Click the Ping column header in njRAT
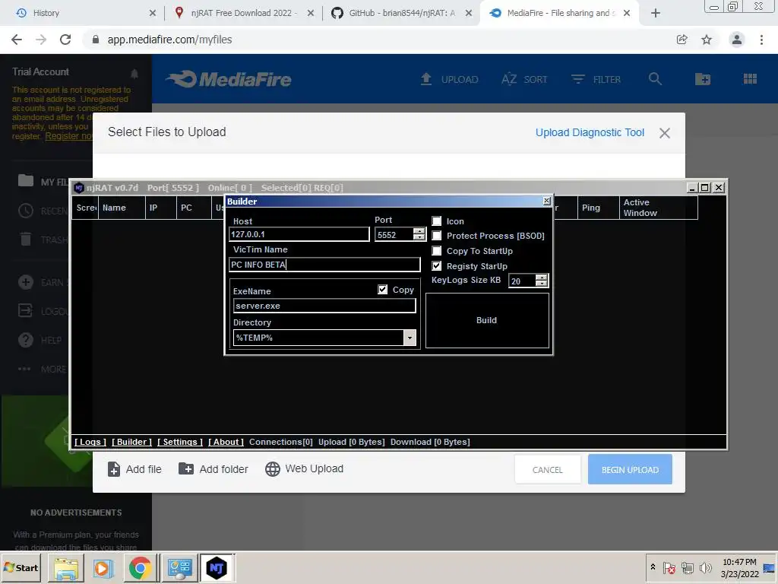This screenshot has width=778, height=584. [599, 208]
